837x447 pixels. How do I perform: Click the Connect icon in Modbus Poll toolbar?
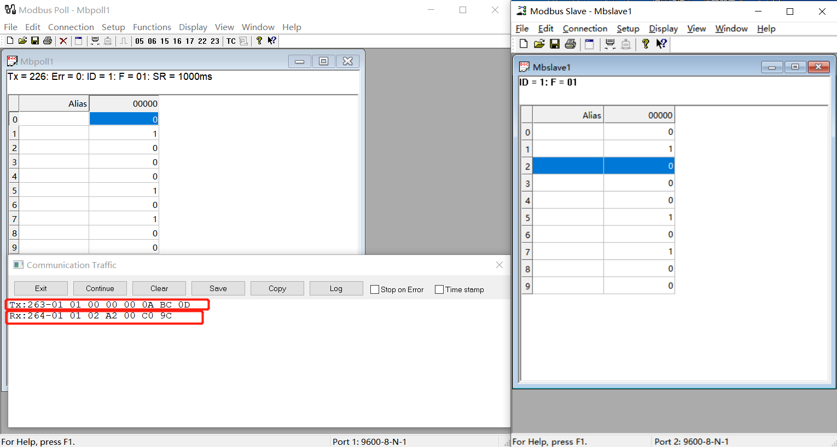click(x=95, y=40)
